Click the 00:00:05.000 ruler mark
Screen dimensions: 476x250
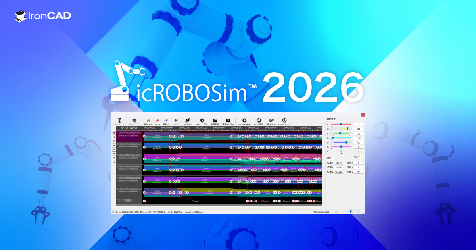[x=237, y=128]
